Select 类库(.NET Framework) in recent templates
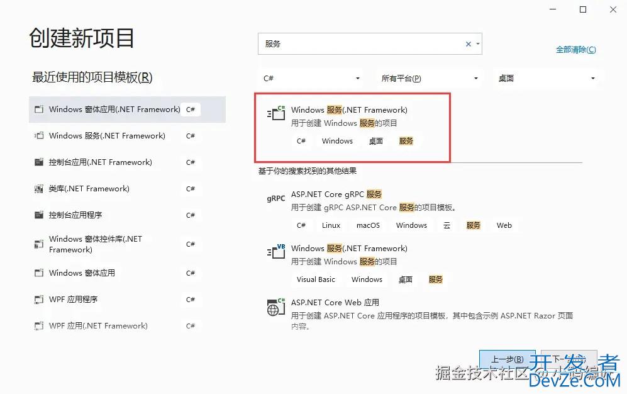The image size is (627, 394). coord(127,188)
